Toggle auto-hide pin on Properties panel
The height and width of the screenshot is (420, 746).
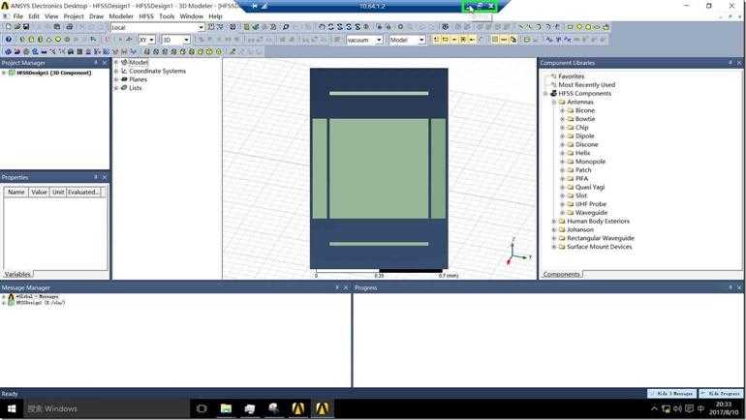[x=96, y=177]
